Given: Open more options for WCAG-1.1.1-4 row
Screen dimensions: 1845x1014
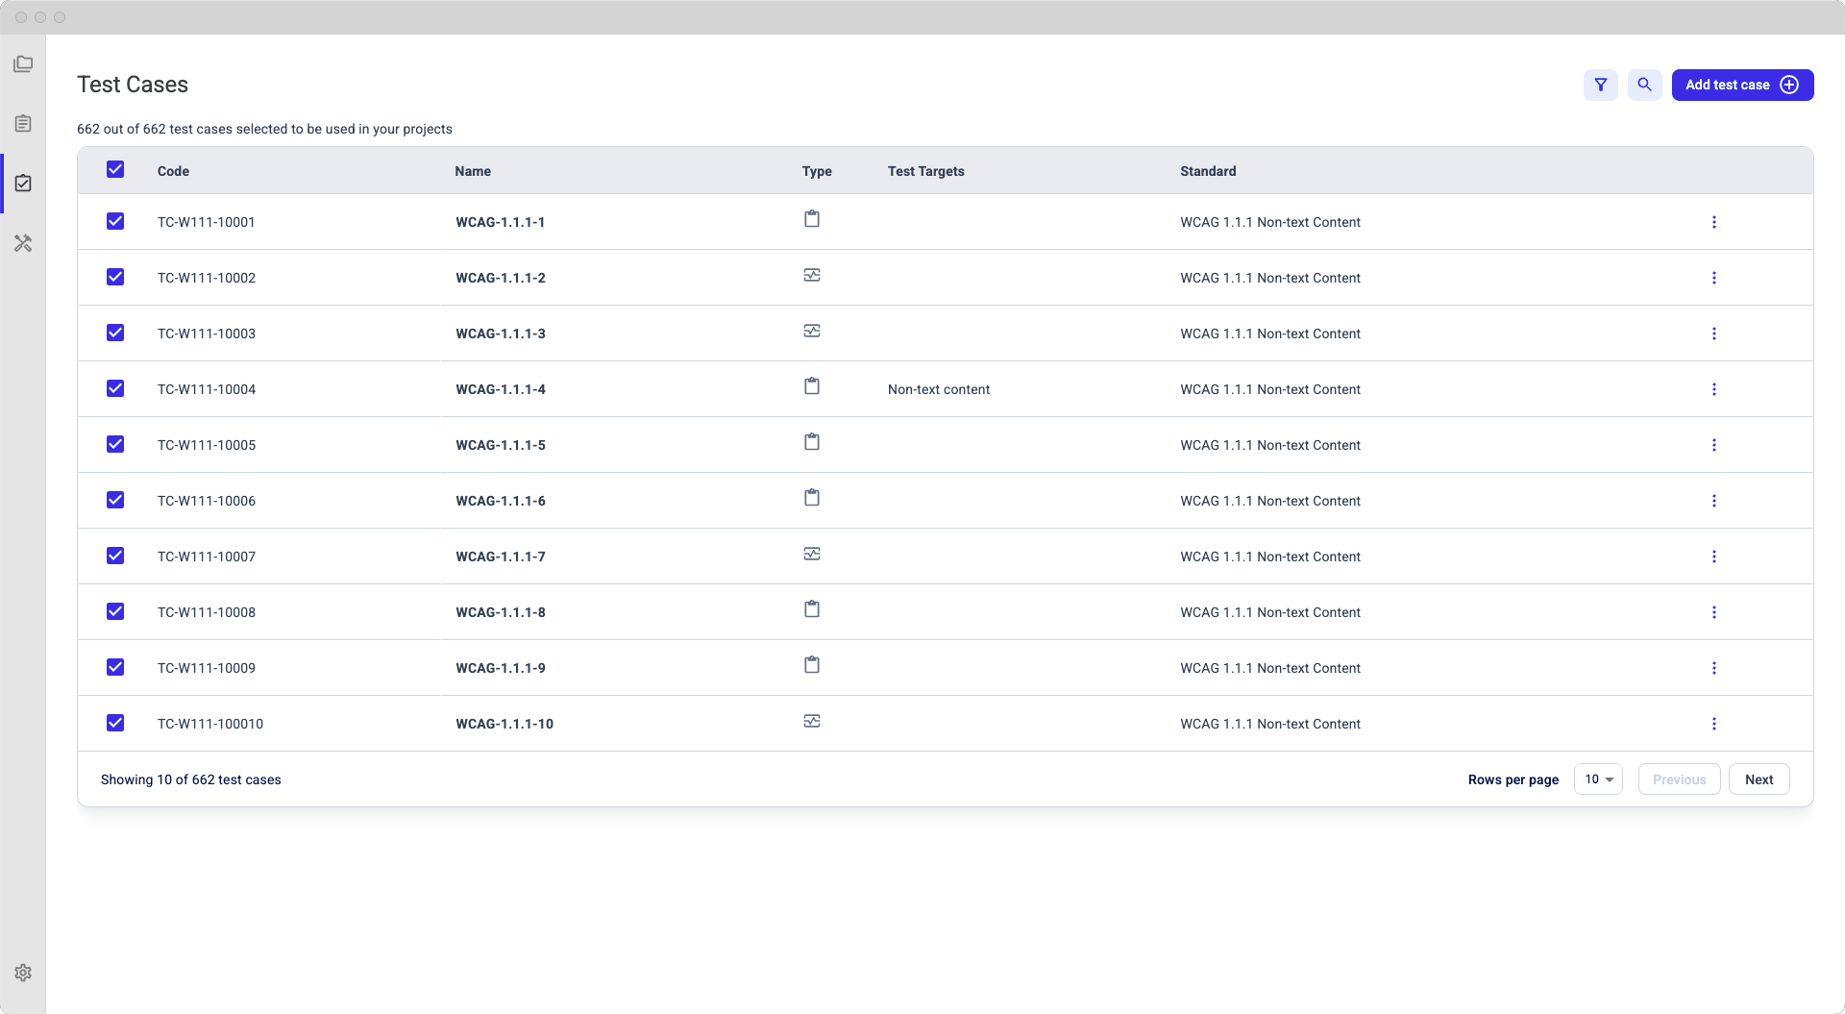Looking at the screenshot, I should click(1714, 389).
